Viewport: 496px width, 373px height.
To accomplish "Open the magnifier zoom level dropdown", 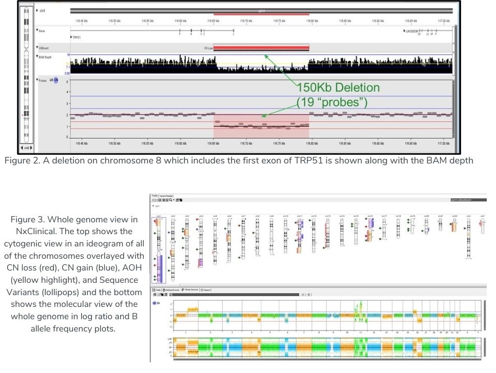I will [174, 200].
